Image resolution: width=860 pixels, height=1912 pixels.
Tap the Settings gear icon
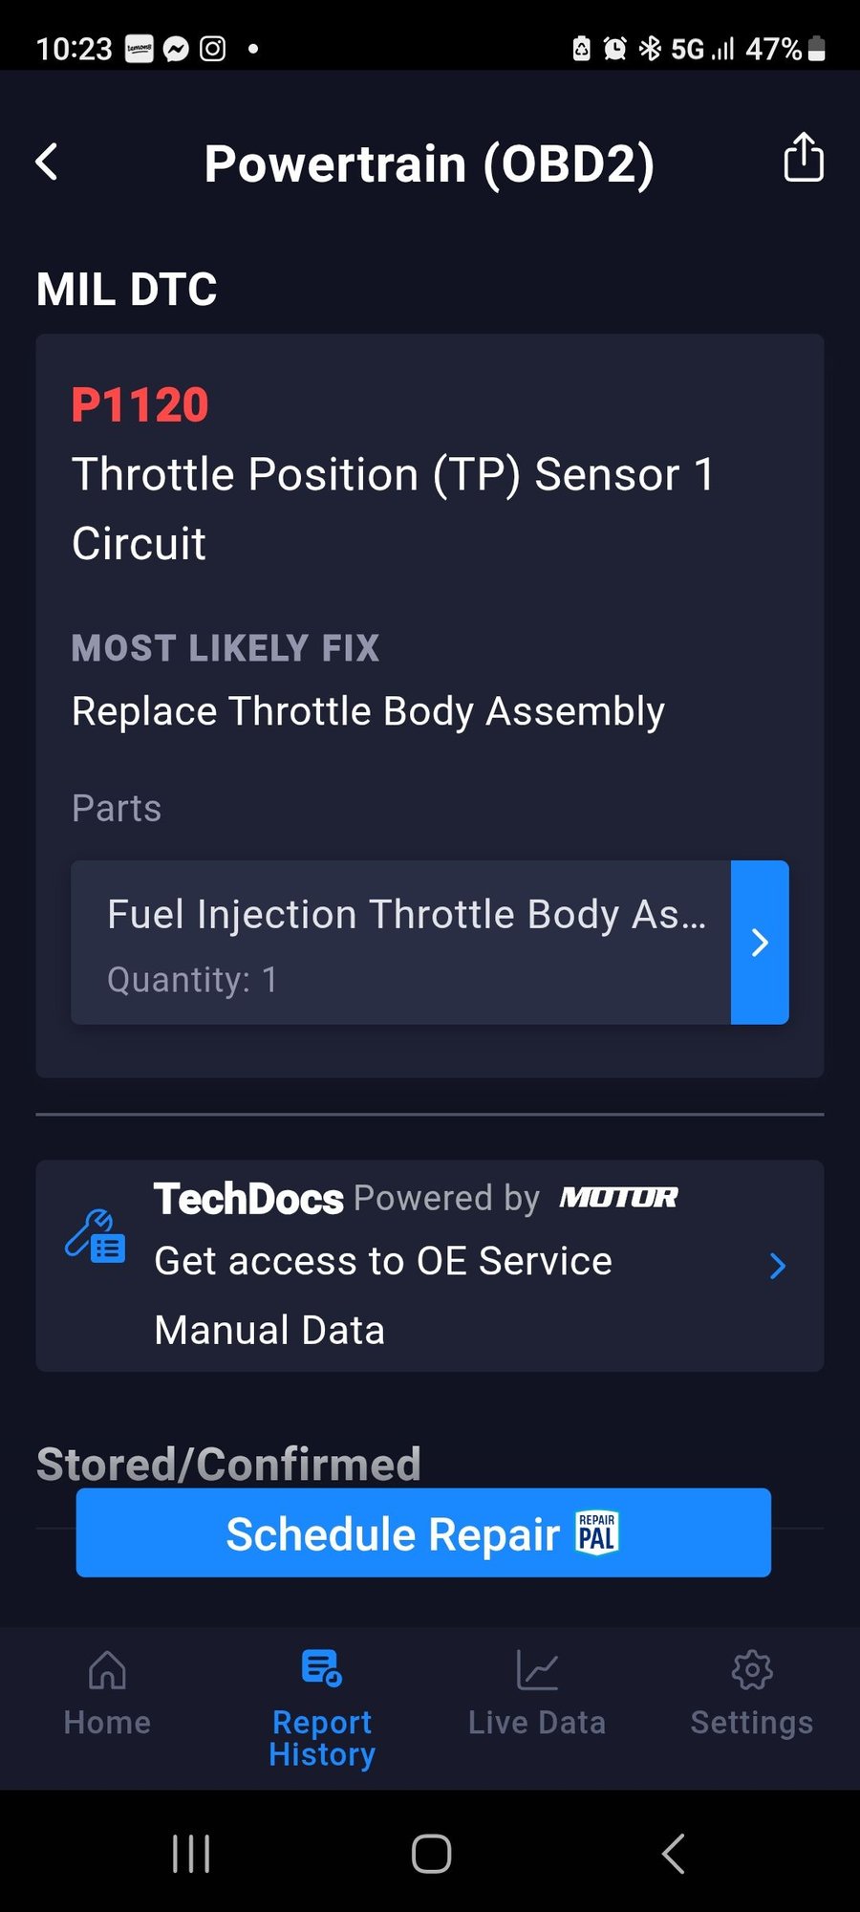click(752, 1670)
